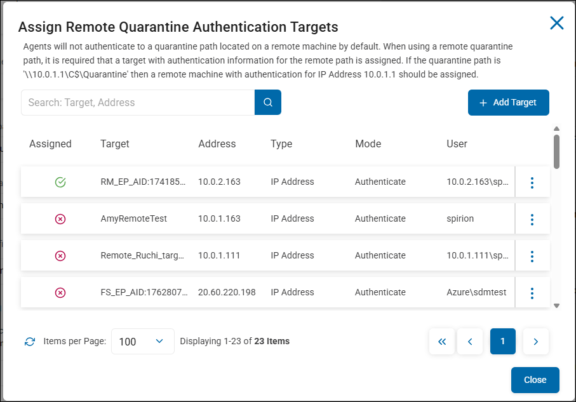
Task: Open the three-dot menu for the RM_EP_AID row
Action: [532, 182]
